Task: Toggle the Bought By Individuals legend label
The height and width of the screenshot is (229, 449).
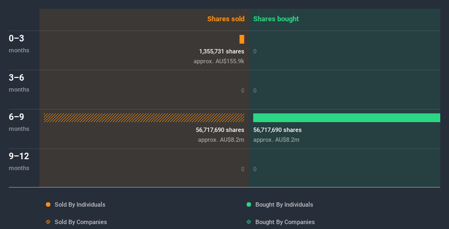Action: 284,204
